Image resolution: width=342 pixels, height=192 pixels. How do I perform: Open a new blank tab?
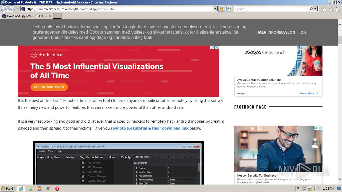(x=57, y=16)
